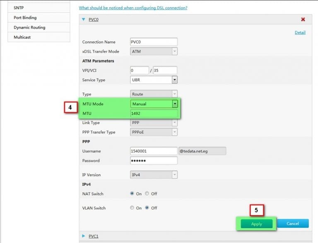Open the DSL connection configuration help link
The width and height of the screenshot is (318, 243).
point(132,8)
